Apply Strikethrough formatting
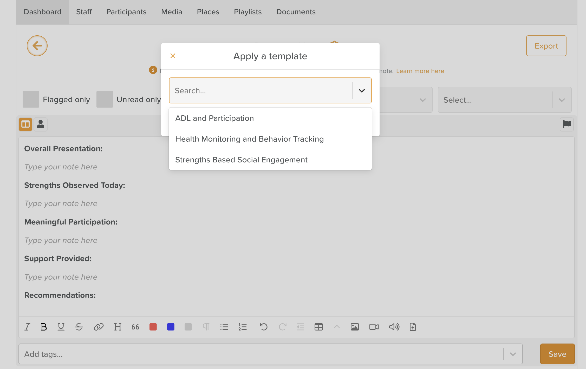The width and height of the screenshot is (586, 369). 79,327
